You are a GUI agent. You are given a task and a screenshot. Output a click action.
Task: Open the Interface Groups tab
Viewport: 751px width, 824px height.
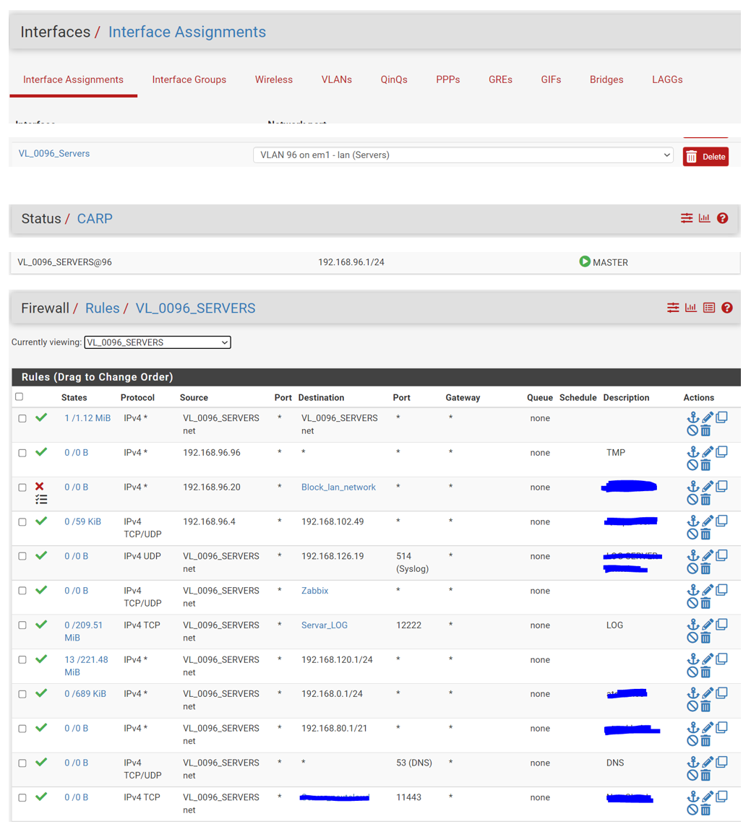[x=189, y=79]
